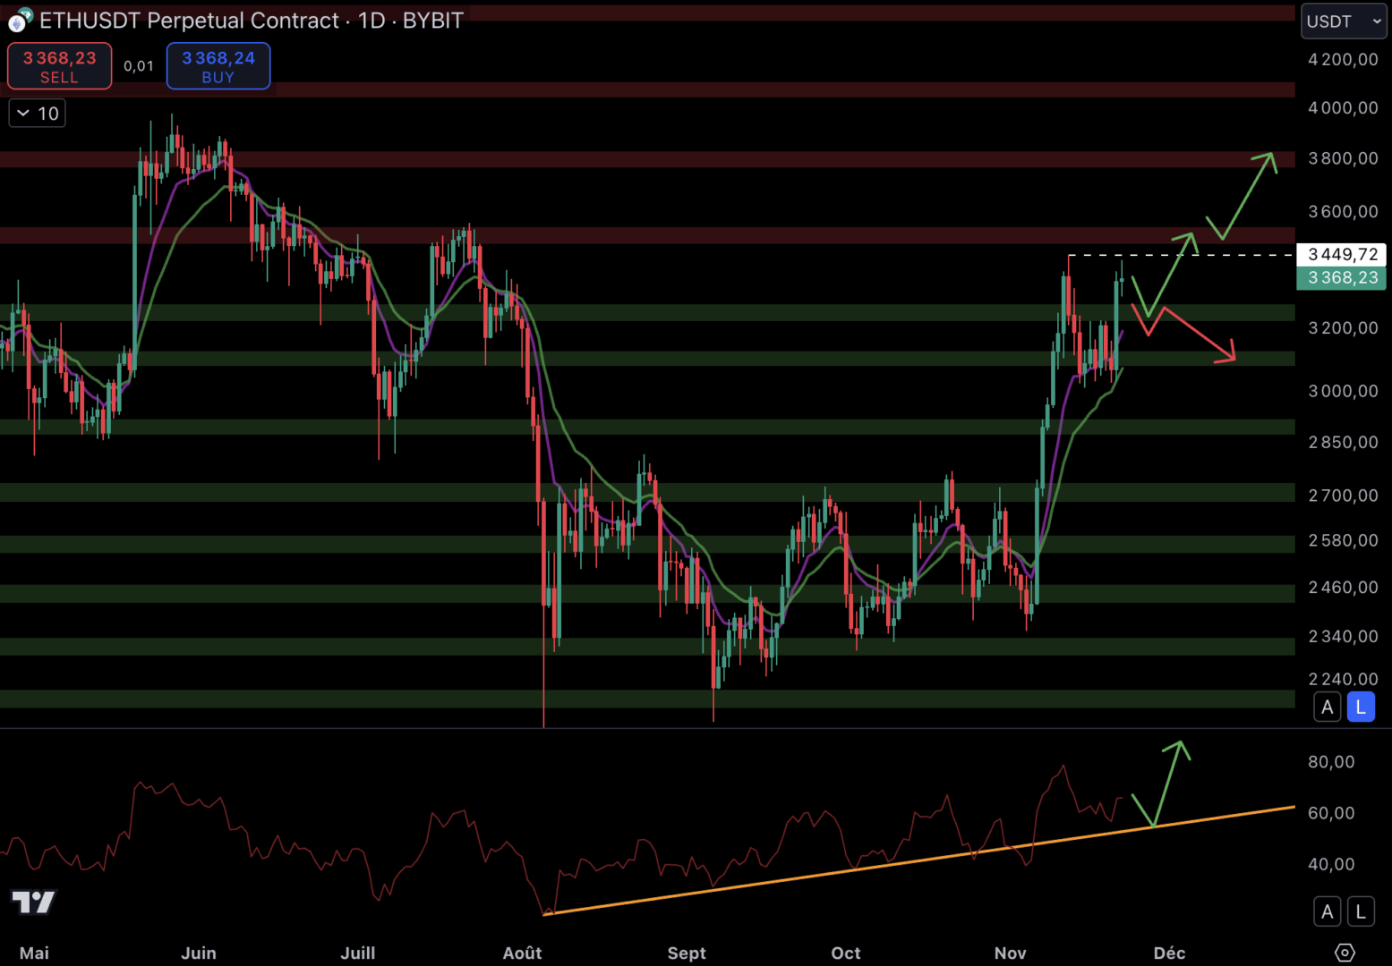Image resolution: width=1392 pixels, height=966 pixels.
Task: Select the orange RSI trendline
Action: click(895, 861)
